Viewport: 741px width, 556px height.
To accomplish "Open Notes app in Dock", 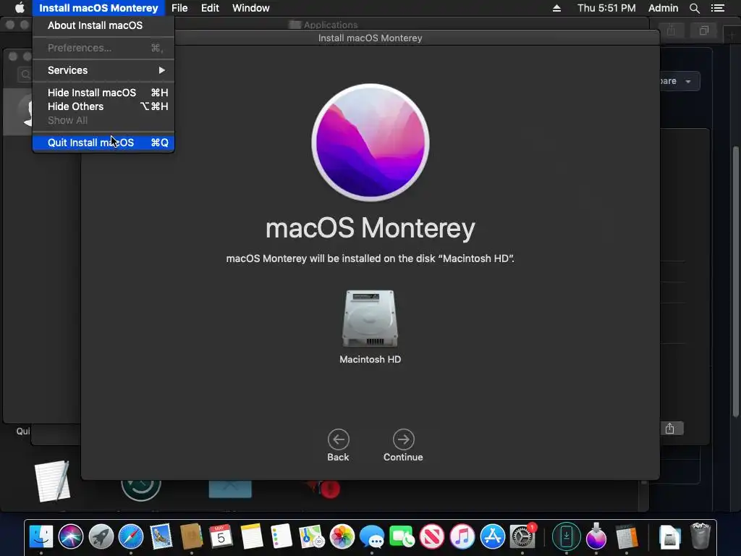I will click(x=251, y=536).
